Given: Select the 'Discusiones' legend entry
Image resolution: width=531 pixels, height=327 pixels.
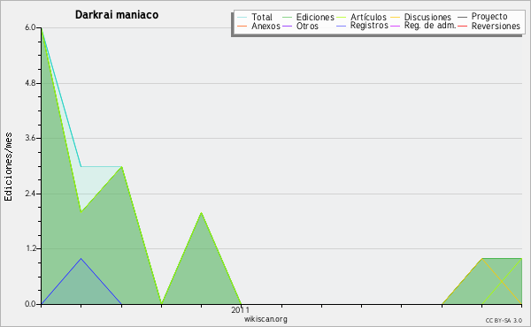Looking at the screenshot, I should pyautogui.click(x=427, y=17).
